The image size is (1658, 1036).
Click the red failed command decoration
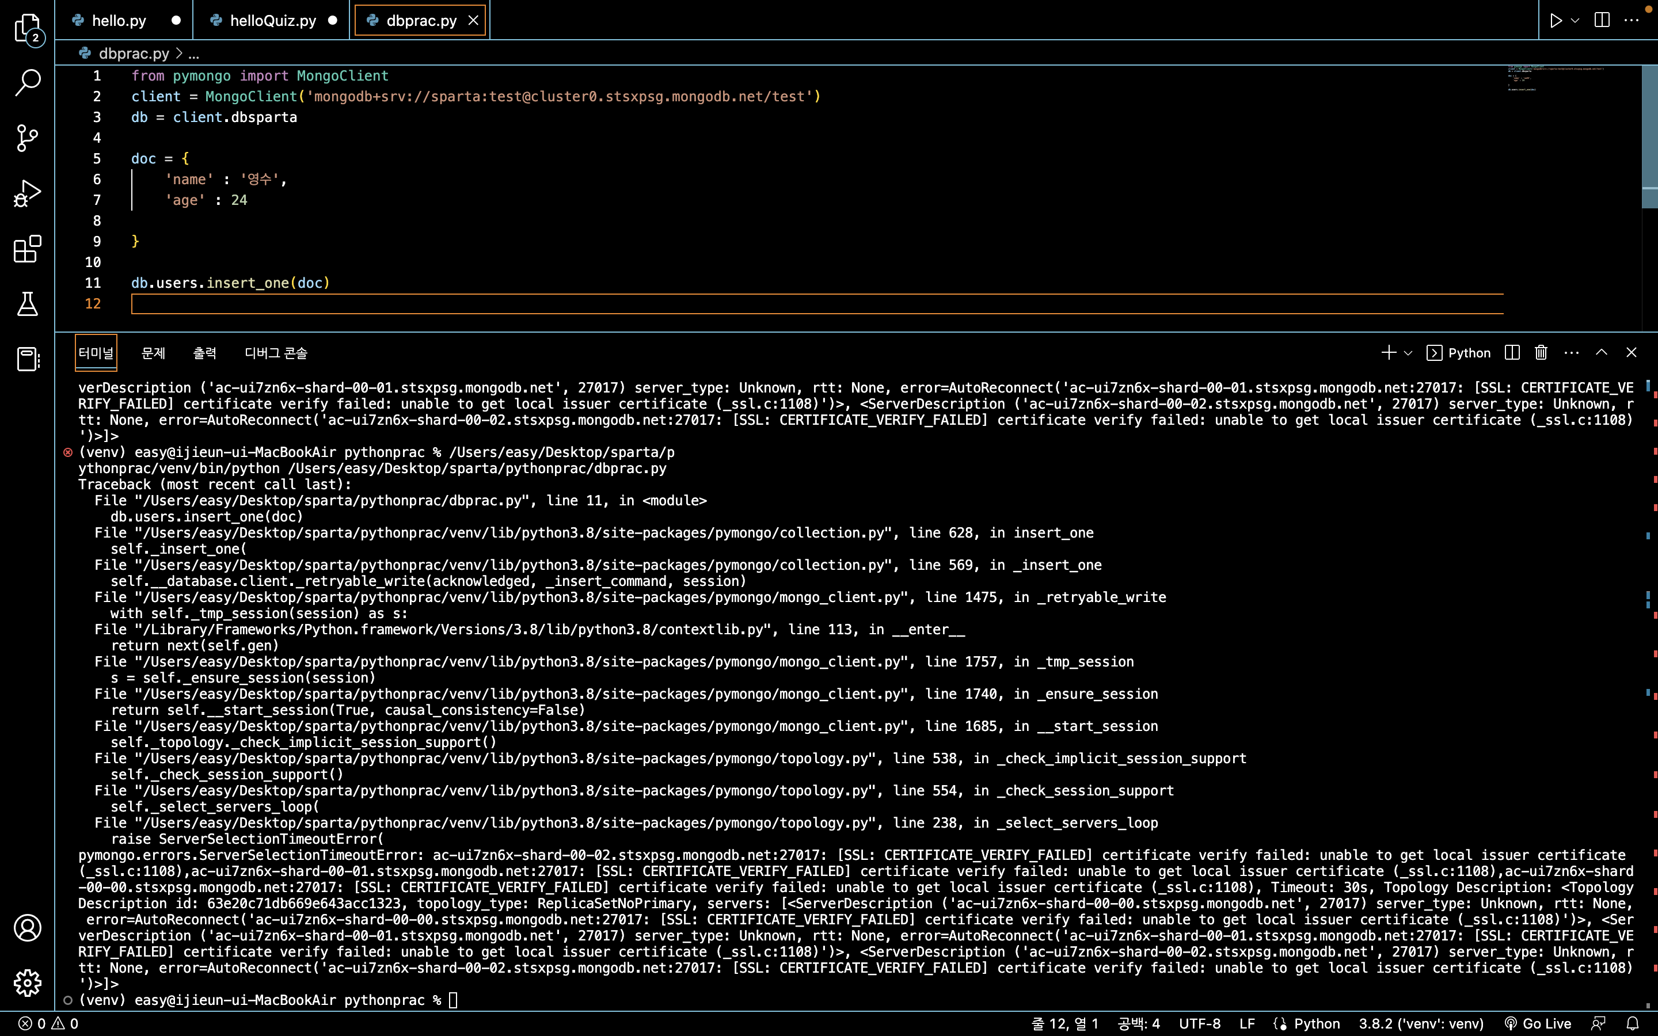click(x=68, y=452)
